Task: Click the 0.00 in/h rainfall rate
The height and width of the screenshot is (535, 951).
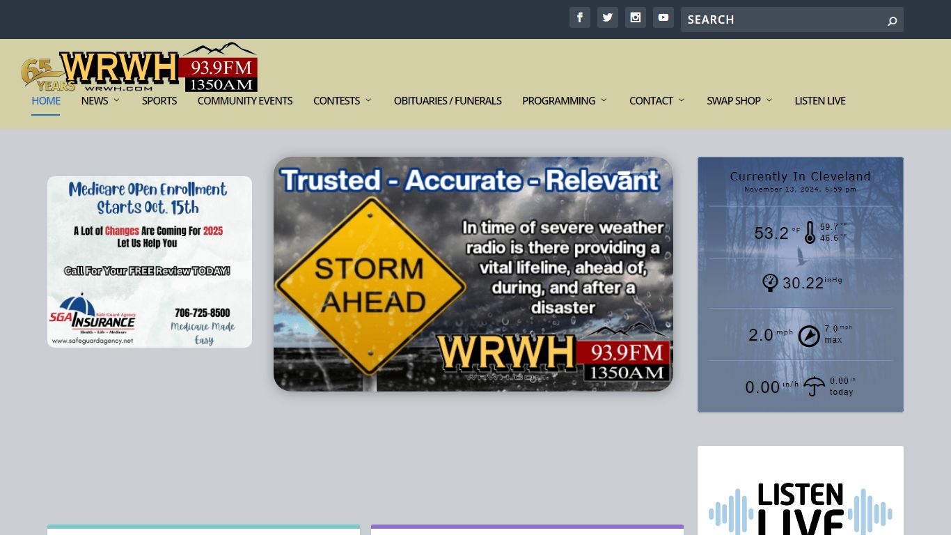Action: click(x=772, y=387)
